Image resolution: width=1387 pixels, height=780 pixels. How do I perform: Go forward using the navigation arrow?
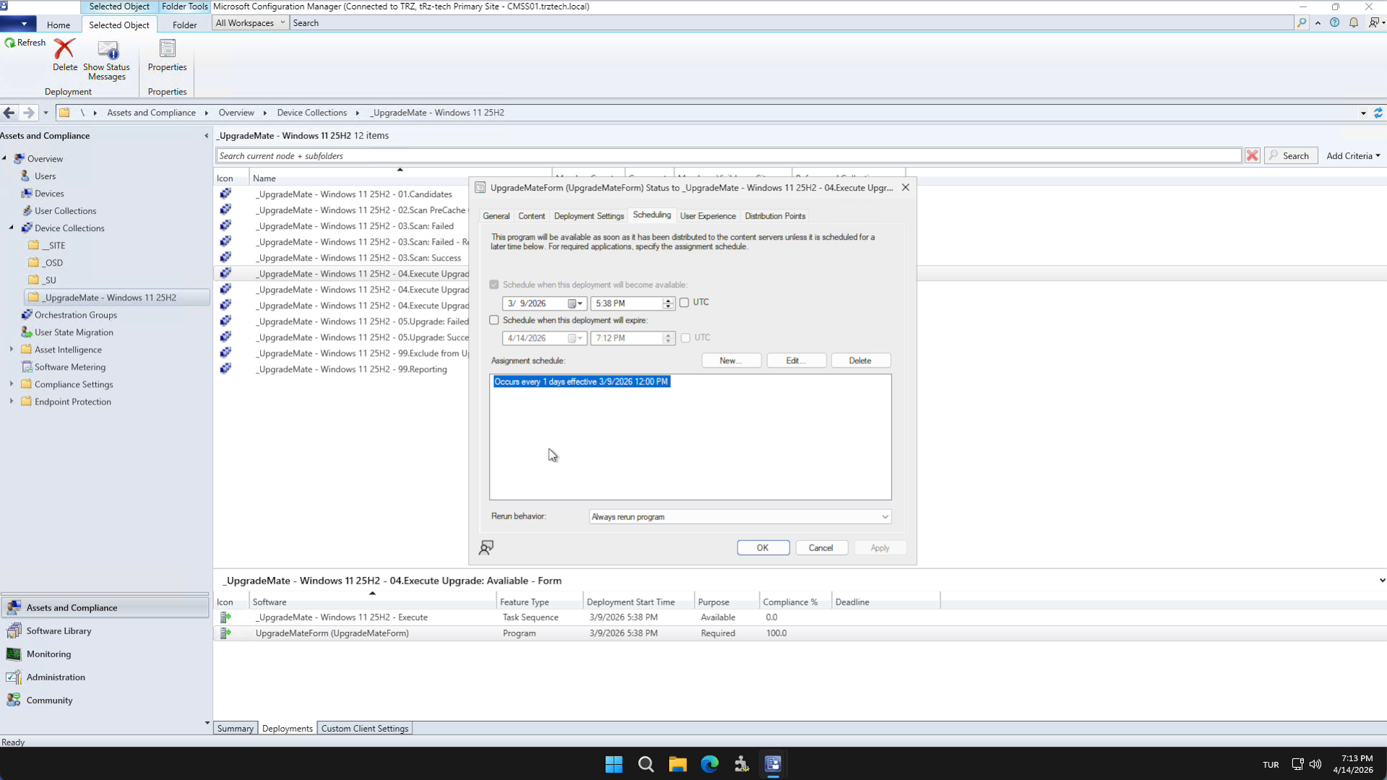[x=28, y=113]
